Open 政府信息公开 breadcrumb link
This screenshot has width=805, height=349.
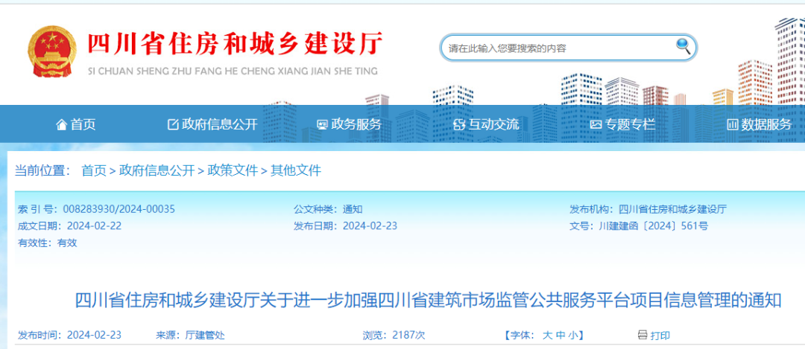point(157,170)
